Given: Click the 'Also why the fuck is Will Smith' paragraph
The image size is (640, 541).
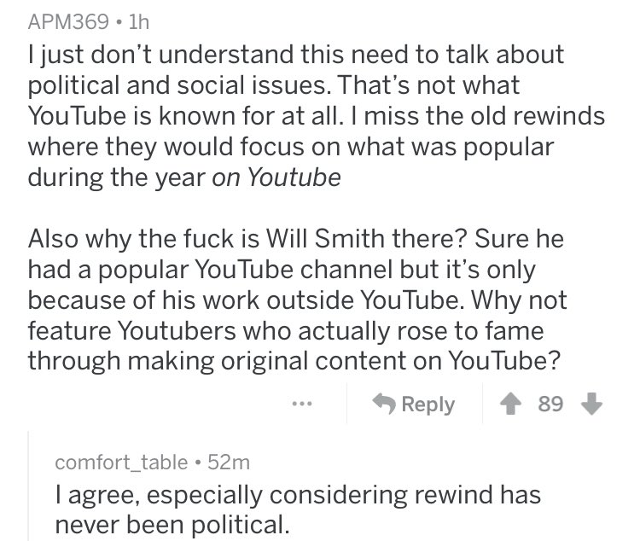Looking at the screenshot, I should (x=297, y=300).
